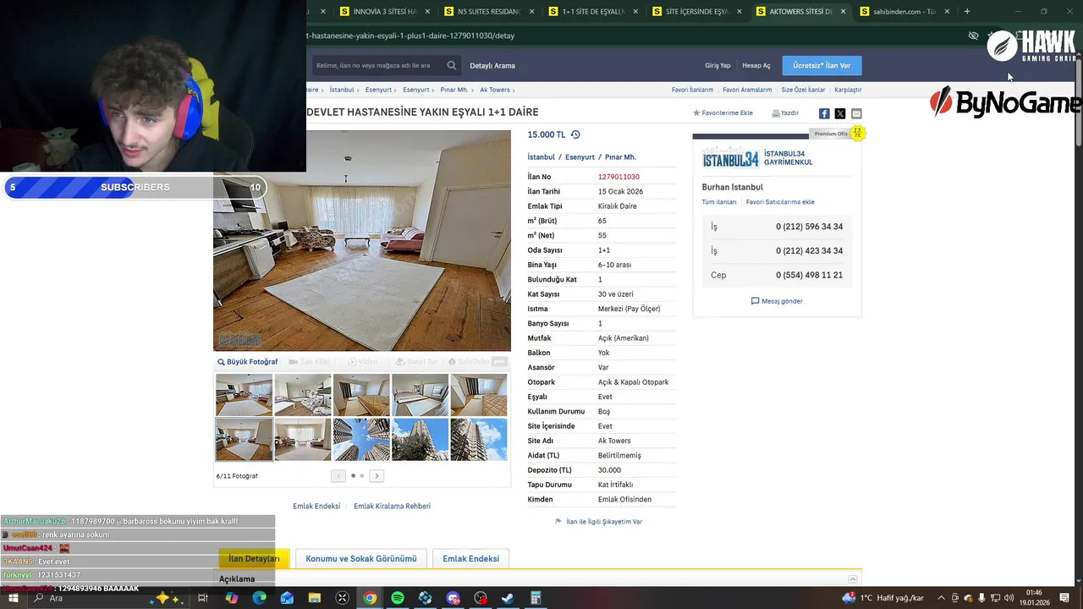Open Calculator from the taskbar
The height and width of the screenshot is (609, 1083).
point(536,598)
